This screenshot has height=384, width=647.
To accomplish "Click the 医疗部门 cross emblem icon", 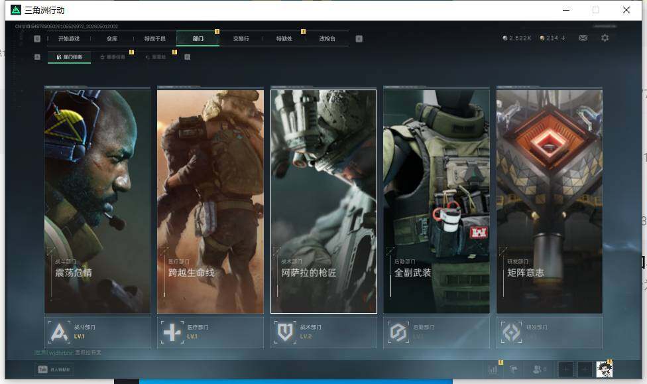I will (x=172, y=332).
